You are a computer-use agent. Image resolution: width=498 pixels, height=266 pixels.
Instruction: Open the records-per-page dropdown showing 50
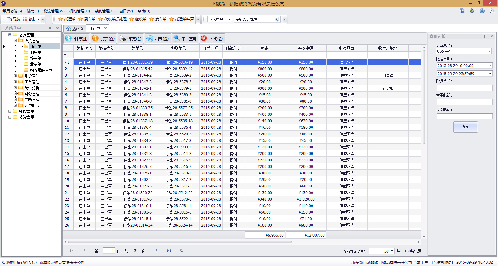(x=392, y=251)
